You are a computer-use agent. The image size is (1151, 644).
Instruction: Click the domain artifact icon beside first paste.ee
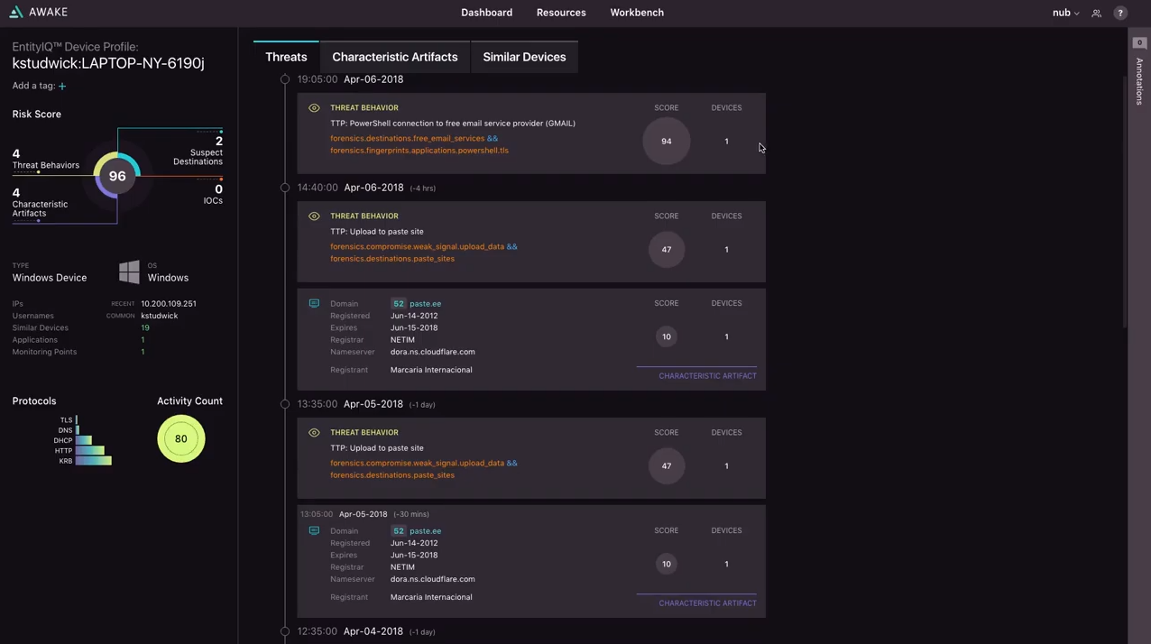[314, 304]
